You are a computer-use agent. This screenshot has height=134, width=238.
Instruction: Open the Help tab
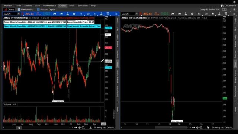(x=93, y=6)
